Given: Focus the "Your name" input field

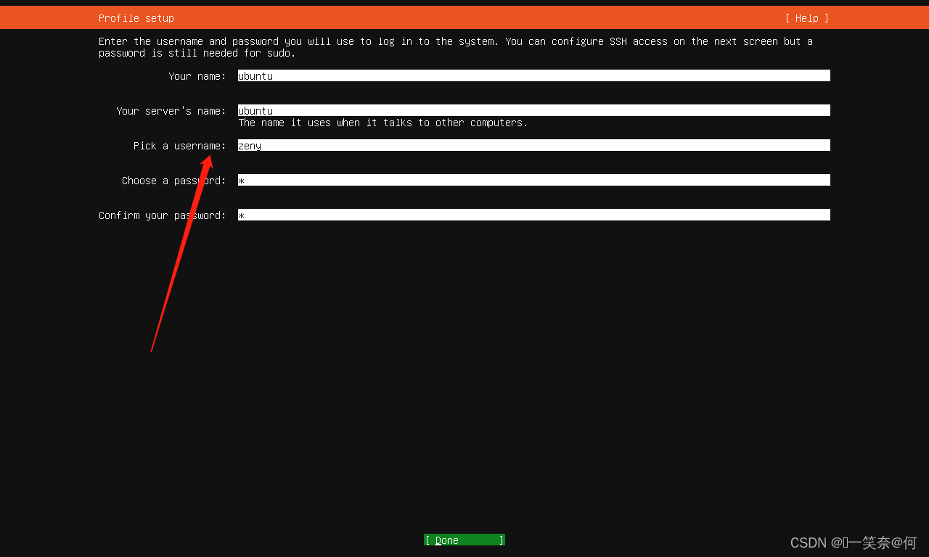Looking at the screenshot, I should point(534,75).
